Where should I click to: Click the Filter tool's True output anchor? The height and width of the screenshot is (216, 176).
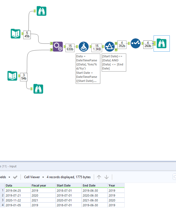[x=116, y=43]
